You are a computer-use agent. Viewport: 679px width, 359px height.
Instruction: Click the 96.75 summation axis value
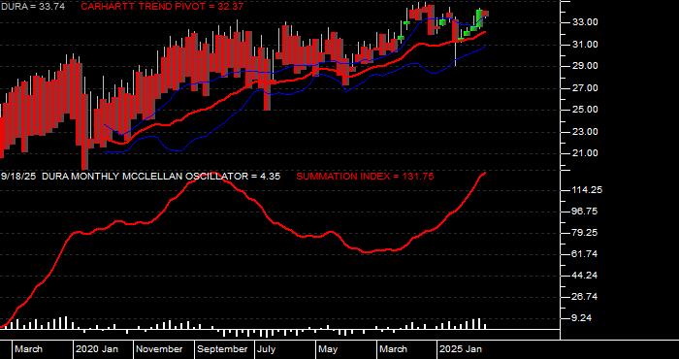tap(586, 212)
